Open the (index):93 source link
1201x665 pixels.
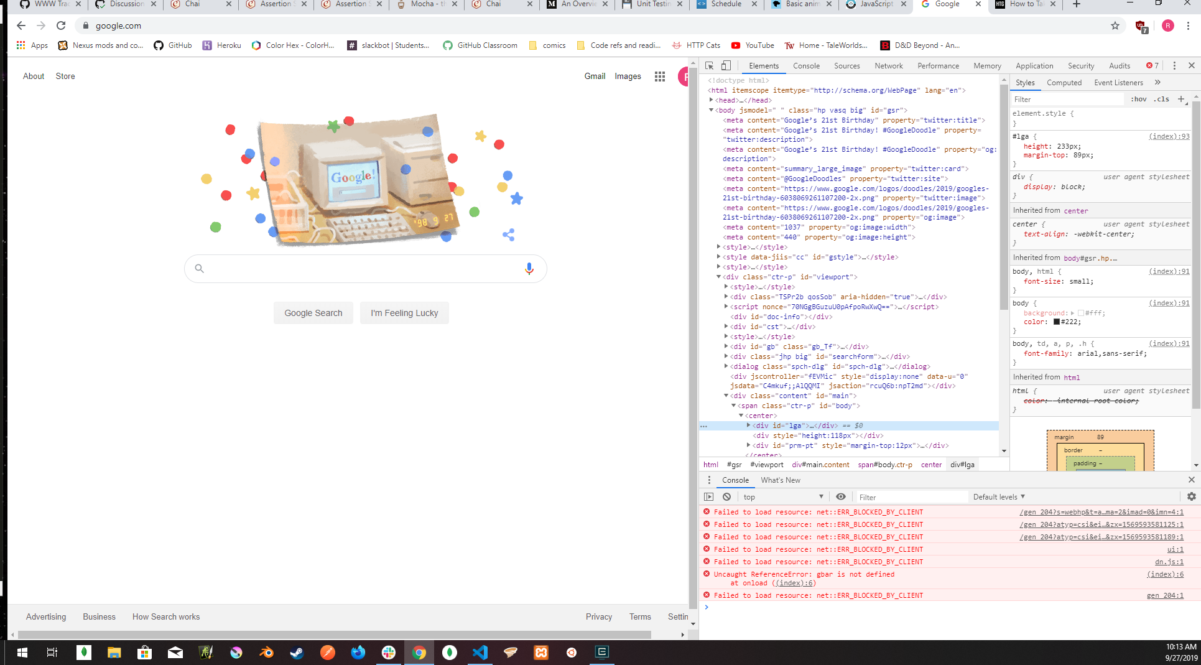pos(1169,136)
